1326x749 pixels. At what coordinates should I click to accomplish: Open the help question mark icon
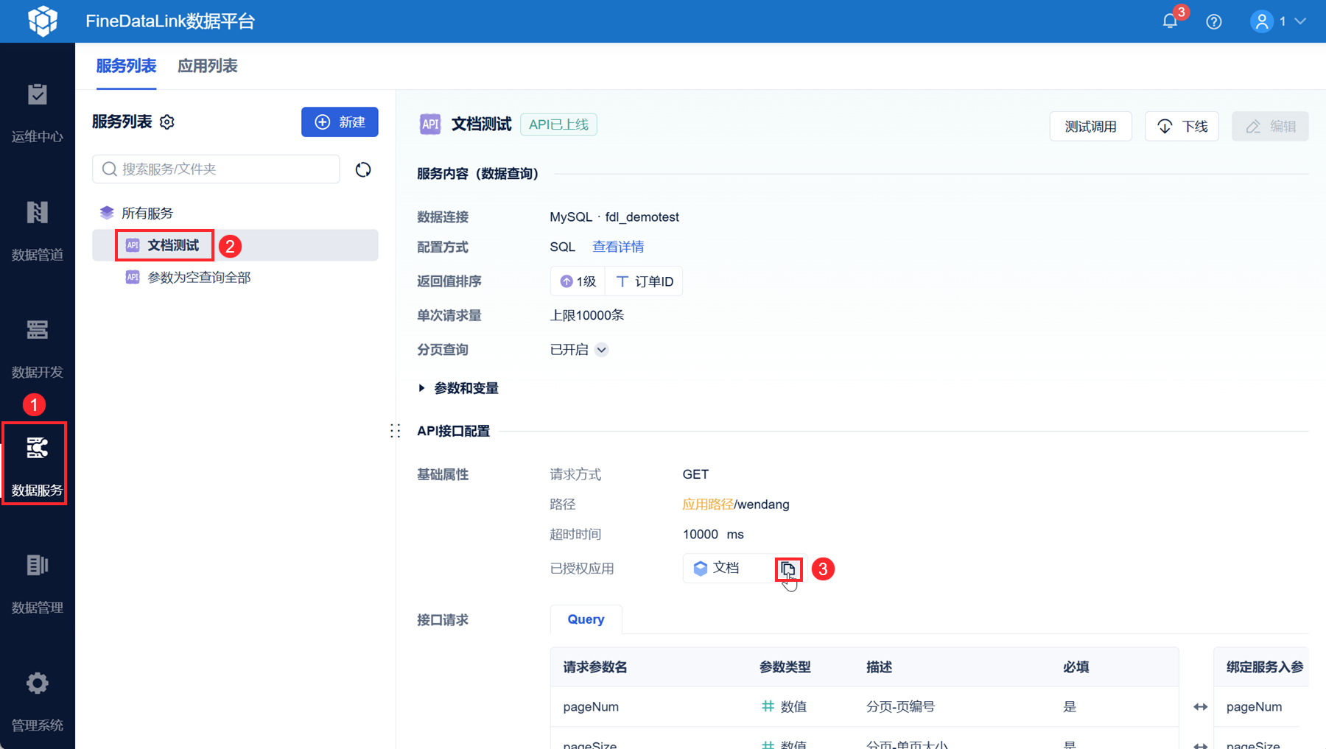[1214, 21]
